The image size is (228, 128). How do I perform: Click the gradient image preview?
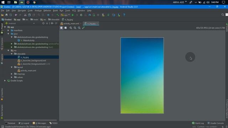pos(142,75)
